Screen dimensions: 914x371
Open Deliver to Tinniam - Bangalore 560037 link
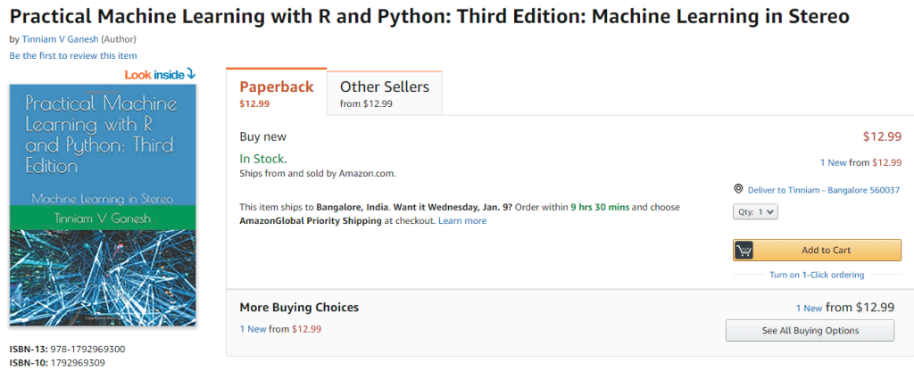pyautogui.click(x=823, y=190)
